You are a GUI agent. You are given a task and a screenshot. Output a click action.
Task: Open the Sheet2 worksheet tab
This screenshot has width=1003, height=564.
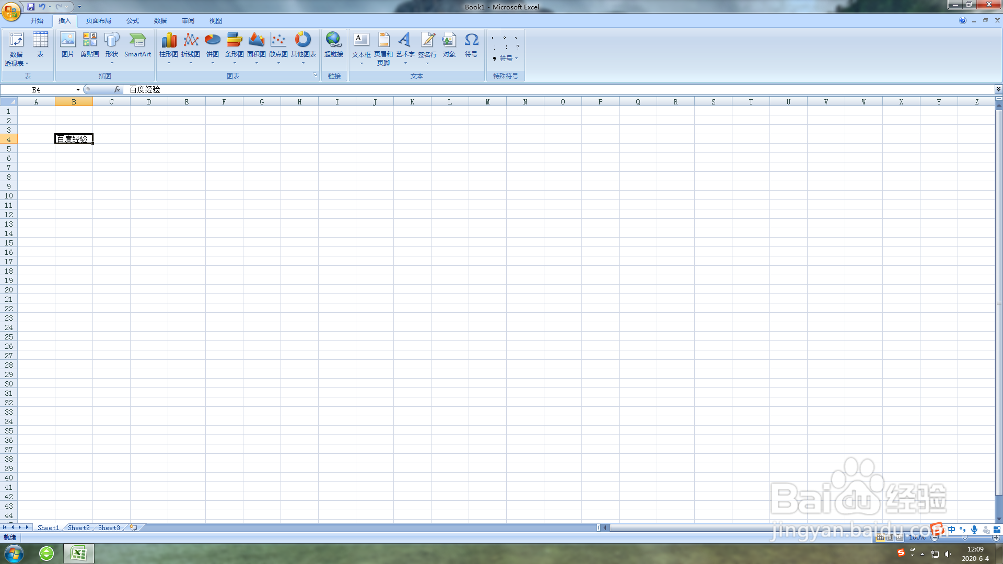click(x=78, y=527)
